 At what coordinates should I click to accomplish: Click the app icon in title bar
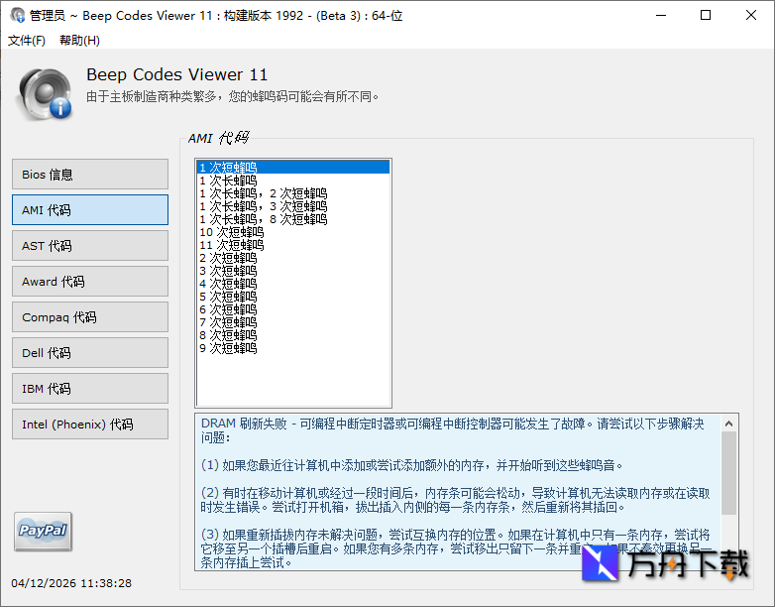click(17, 15)
